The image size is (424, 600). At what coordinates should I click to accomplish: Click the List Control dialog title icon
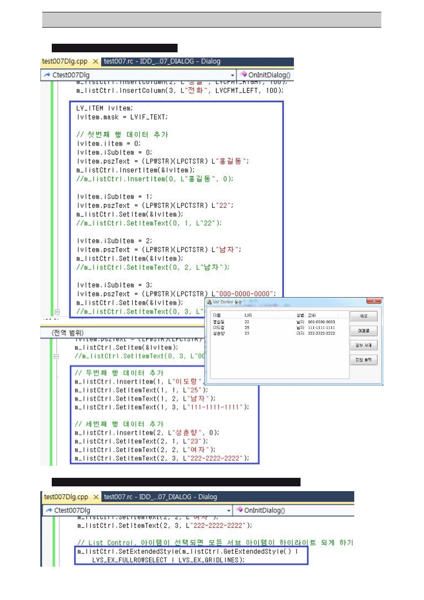tap(209, 302)
